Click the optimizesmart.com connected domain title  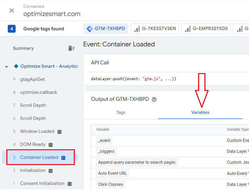pos(52,14)
